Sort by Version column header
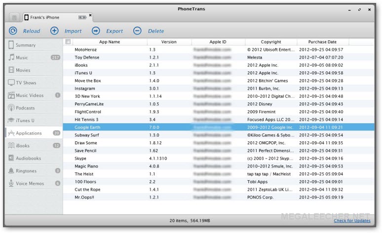The width and height of the screenshot is (382, 233). (169, 42)
